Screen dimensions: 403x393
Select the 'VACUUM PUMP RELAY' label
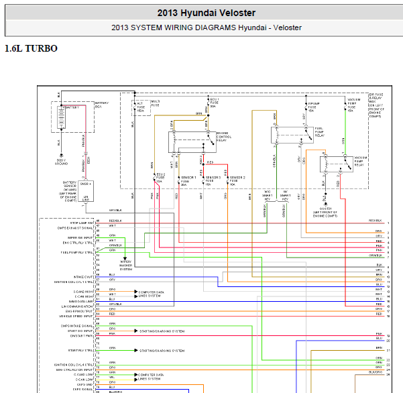[361, 161]
